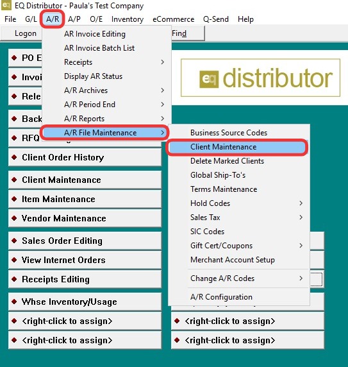
Task: Open the Item Maintenance shortcut
Action: (x=85, y=199)
